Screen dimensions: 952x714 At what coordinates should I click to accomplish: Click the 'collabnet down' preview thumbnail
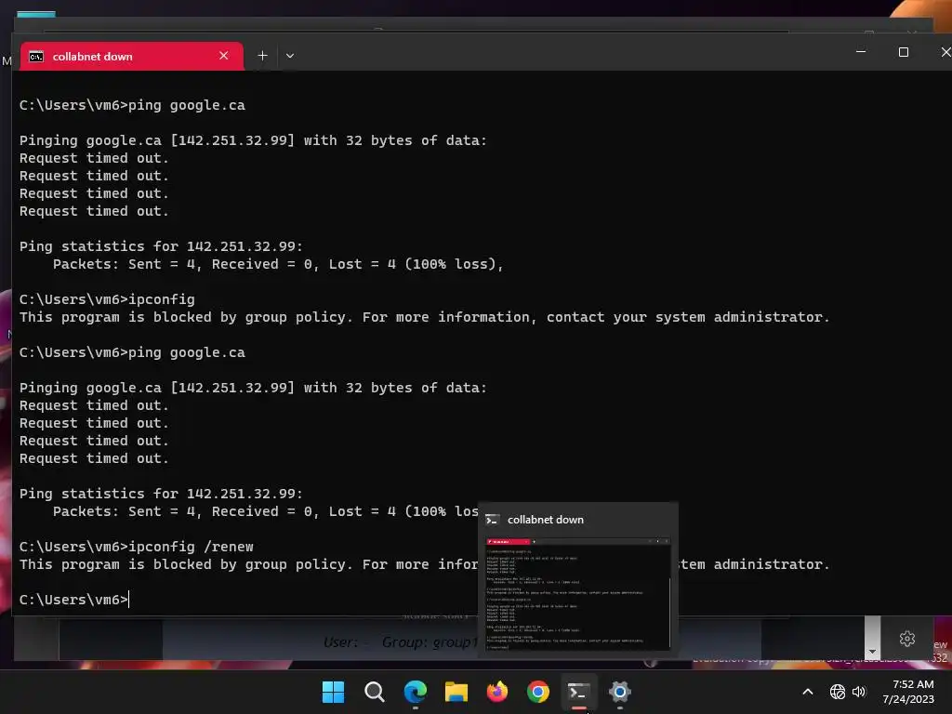click(x=578, y=593)
